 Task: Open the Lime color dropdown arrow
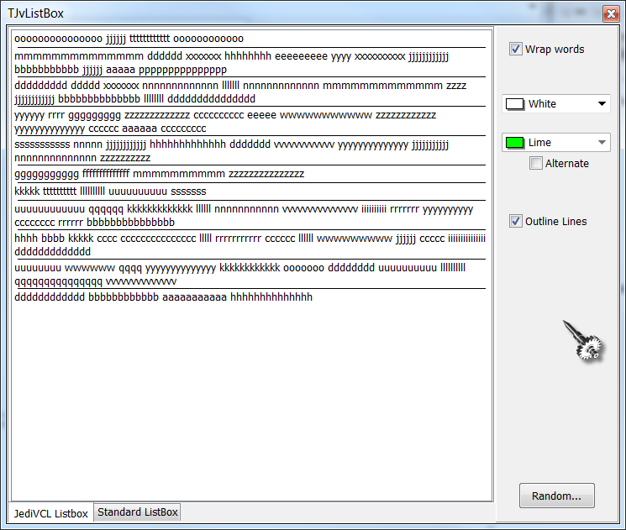(602, 143)
